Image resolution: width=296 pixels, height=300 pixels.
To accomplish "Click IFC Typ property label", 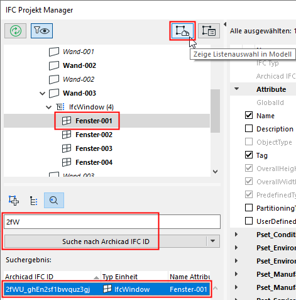I will click(268, 63).
